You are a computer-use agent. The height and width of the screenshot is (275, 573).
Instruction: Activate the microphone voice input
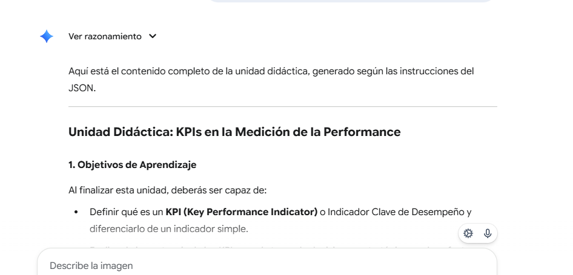click(486, 233)
